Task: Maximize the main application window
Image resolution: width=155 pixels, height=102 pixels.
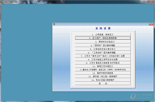Action: [146, 1]
